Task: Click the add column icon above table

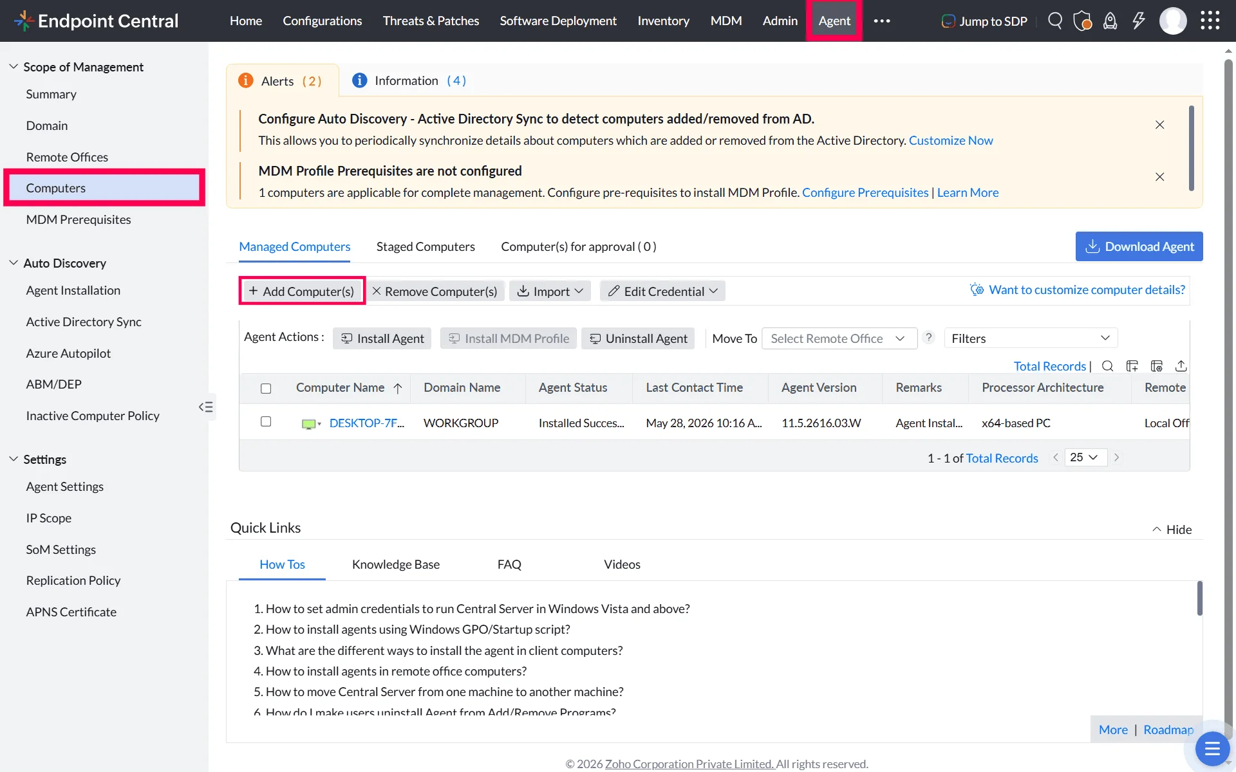Action: tap(1132, 366)
